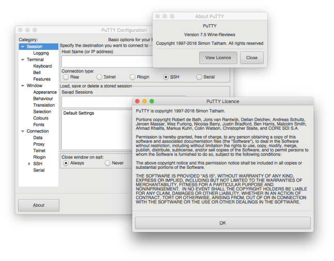The width and height of the screenshot is (334, 261).
Task: Maximize PuTTY Licence with green button
Action: coord(152,101)
